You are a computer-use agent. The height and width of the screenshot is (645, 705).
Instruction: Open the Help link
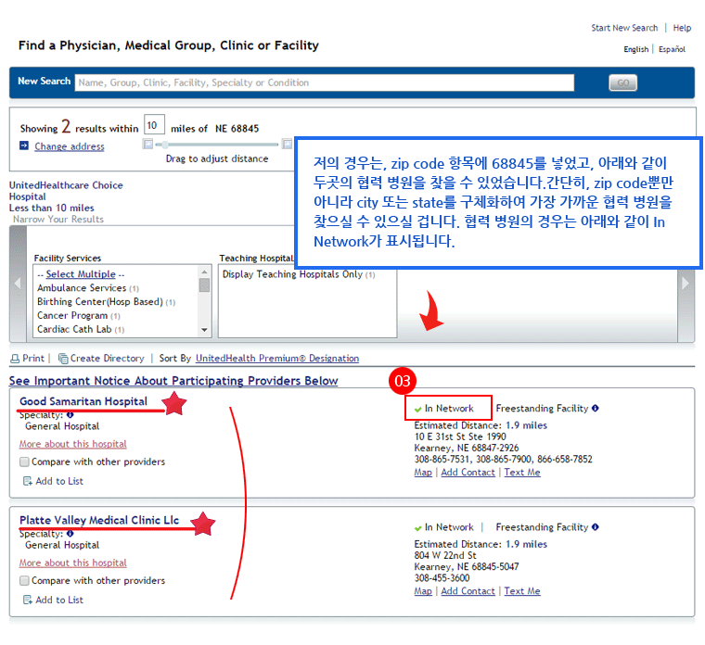[x=682, y=28]
